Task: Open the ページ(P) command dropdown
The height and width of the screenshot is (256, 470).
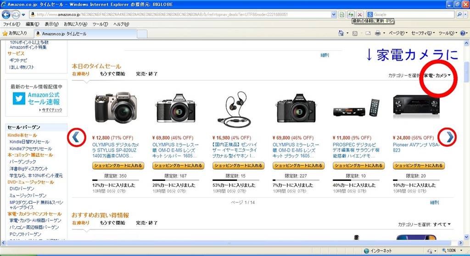Action: (398, 33)
